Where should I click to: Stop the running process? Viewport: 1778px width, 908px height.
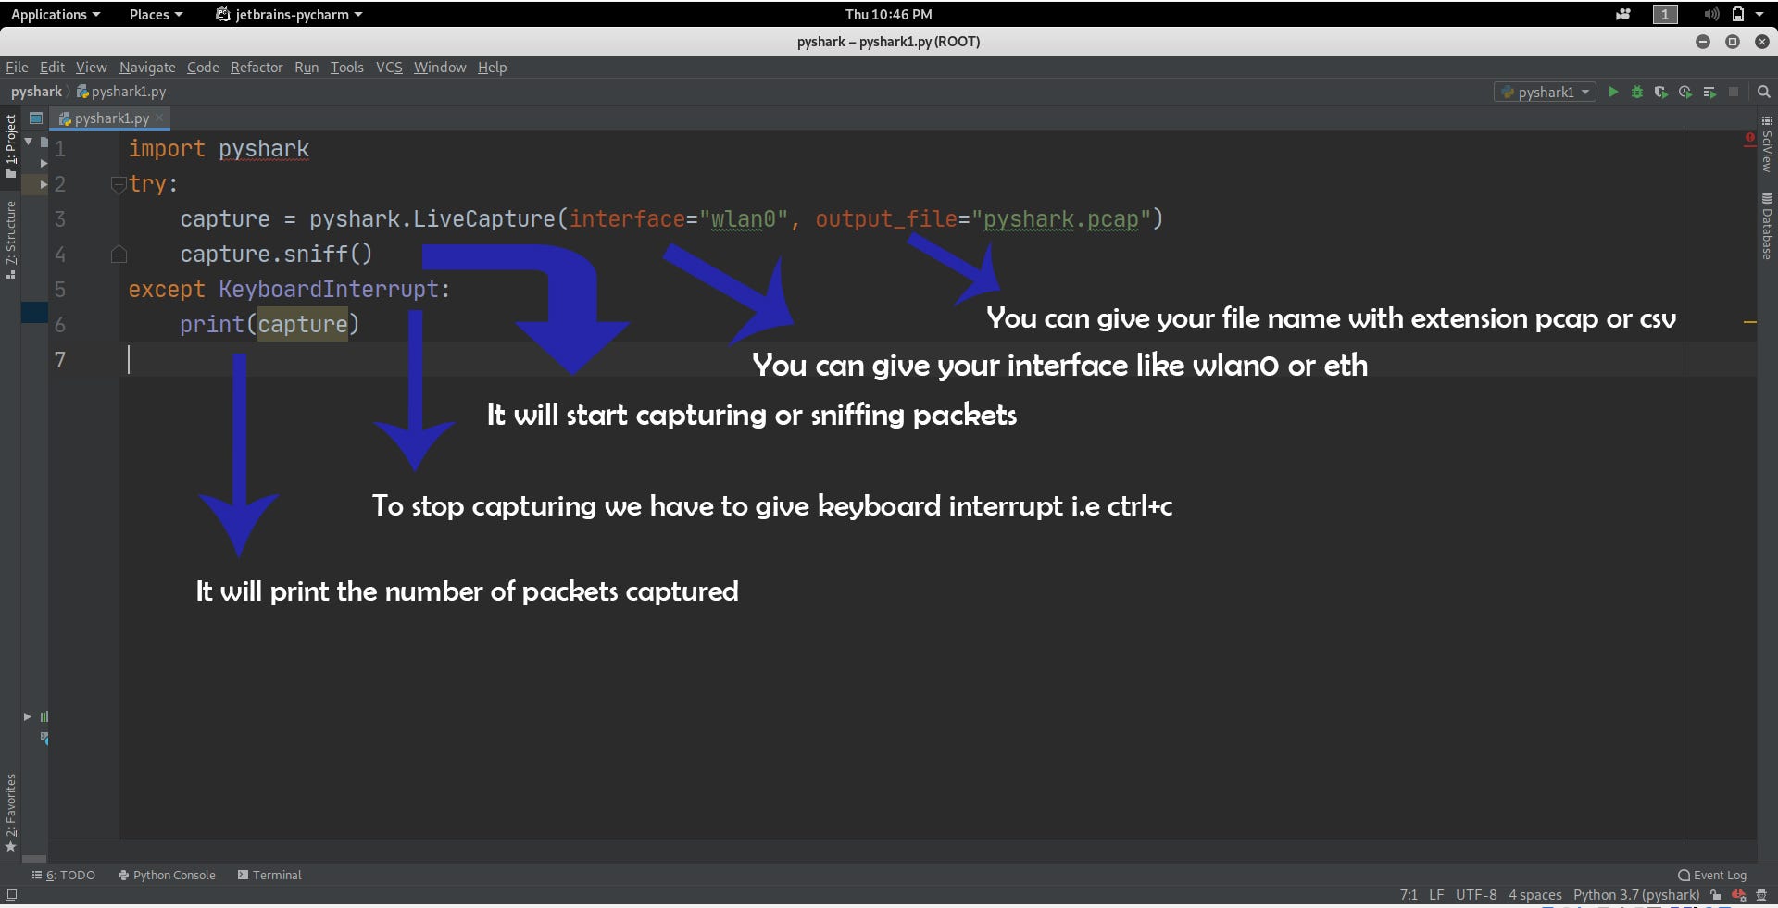(1734, 92)
